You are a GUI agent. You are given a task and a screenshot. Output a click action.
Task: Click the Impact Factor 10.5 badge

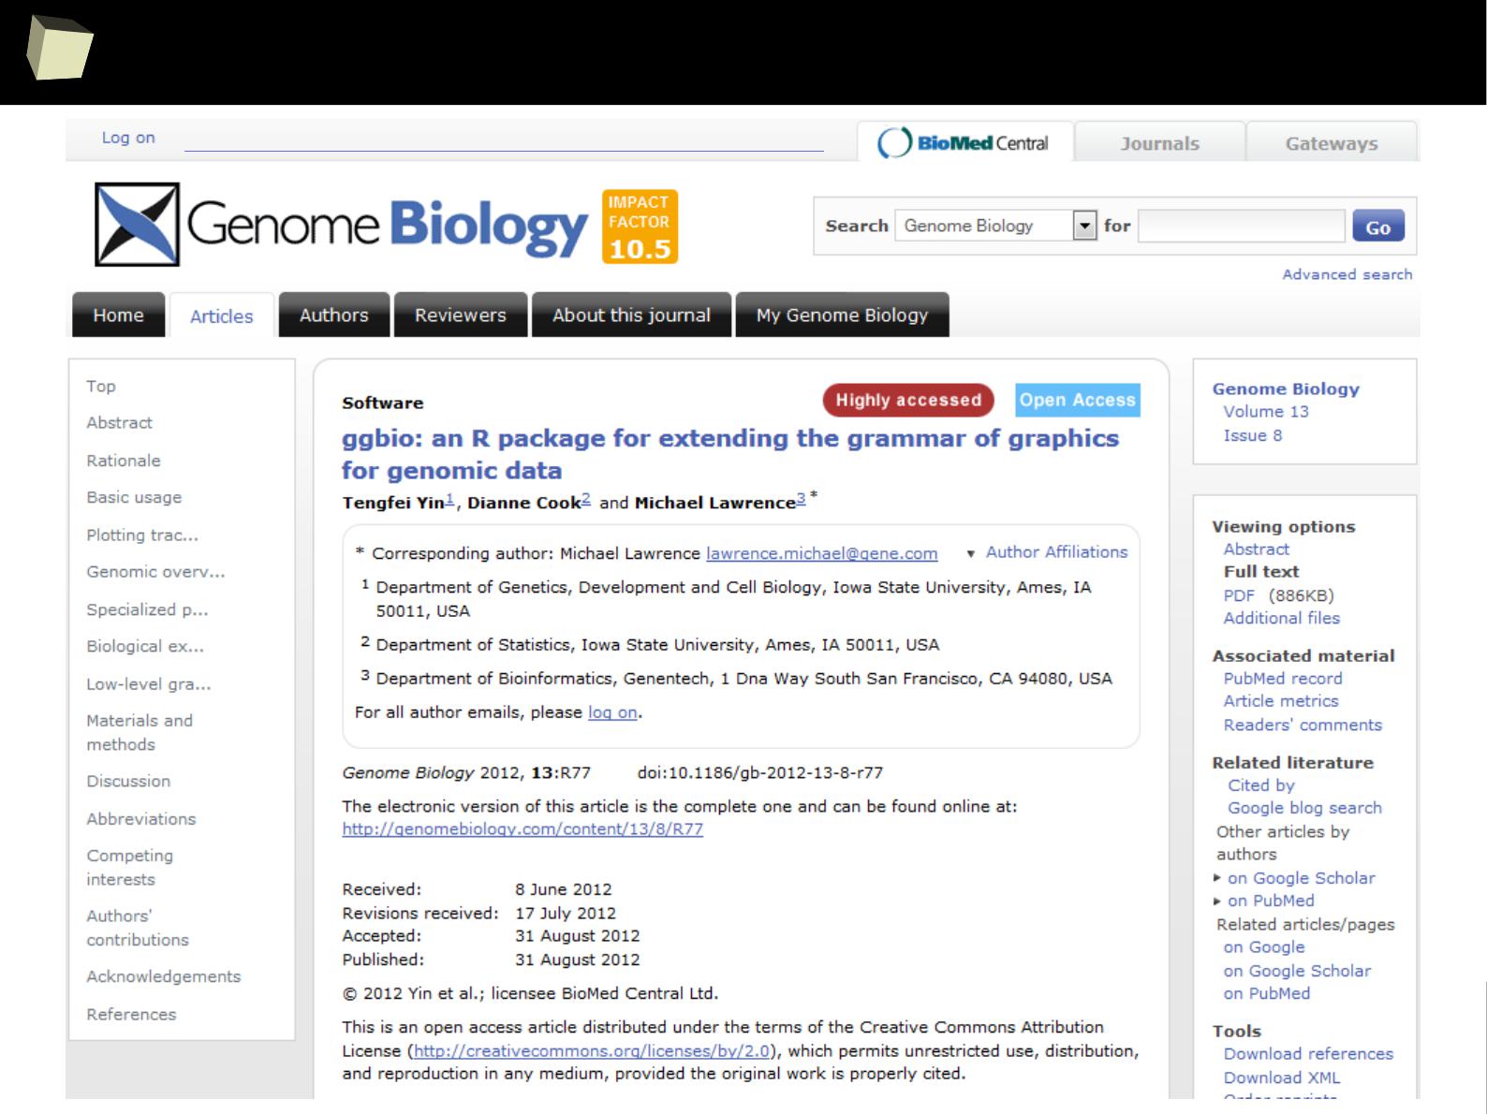(x=640, y=227)
